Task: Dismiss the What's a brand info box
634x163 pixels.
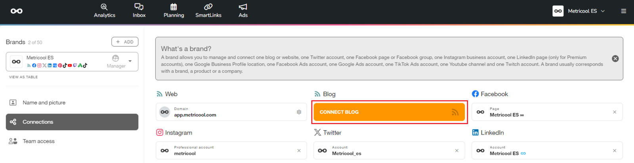Action: click(x=615, y=59)
